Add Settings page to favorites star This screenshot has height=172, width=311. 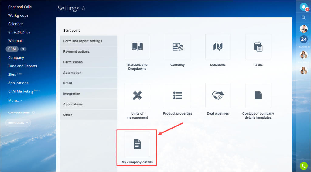tap(84, 9)
